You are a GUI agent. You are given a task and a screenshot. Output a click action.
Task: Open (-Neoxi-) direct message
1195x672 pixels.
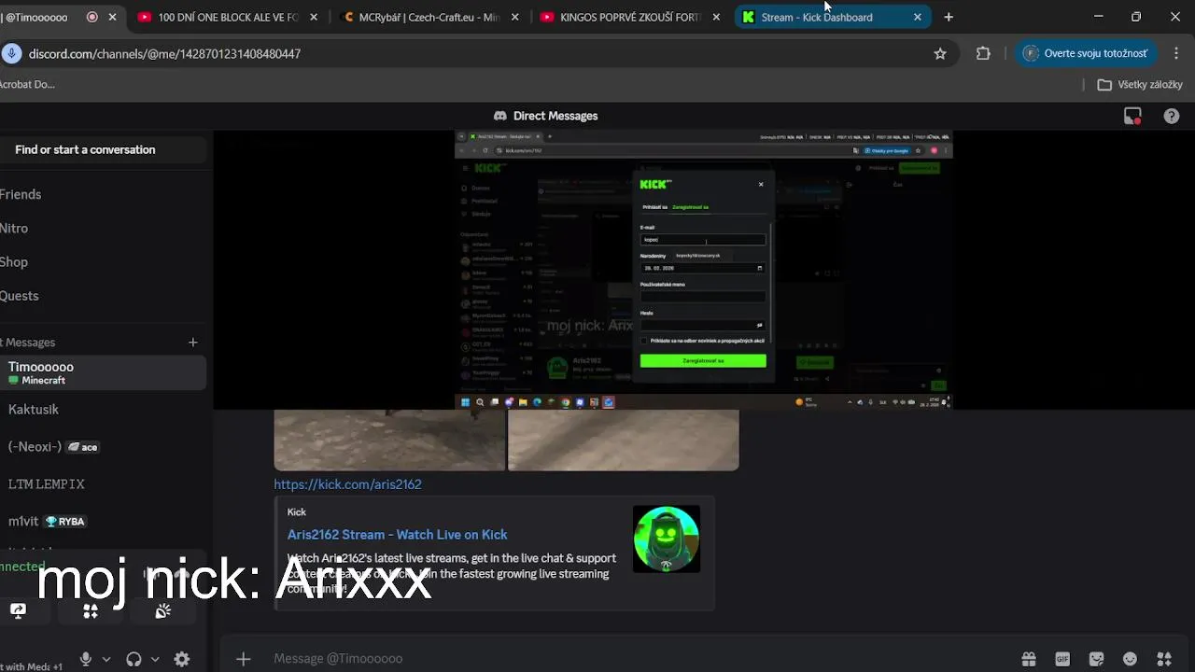(x=101, y=447)
